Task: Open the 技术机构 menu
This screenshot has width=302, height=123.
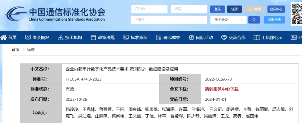Action: (74, 37)
